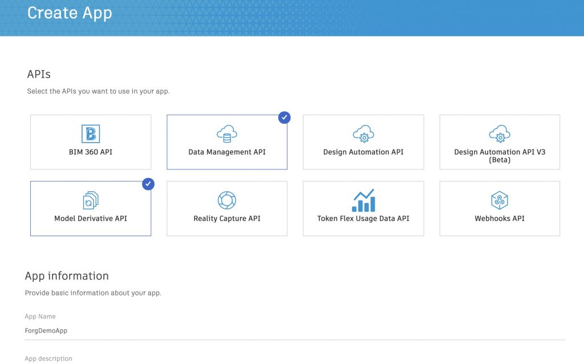Select Design Automation API V3 (Beta) label

coord(500,156)
